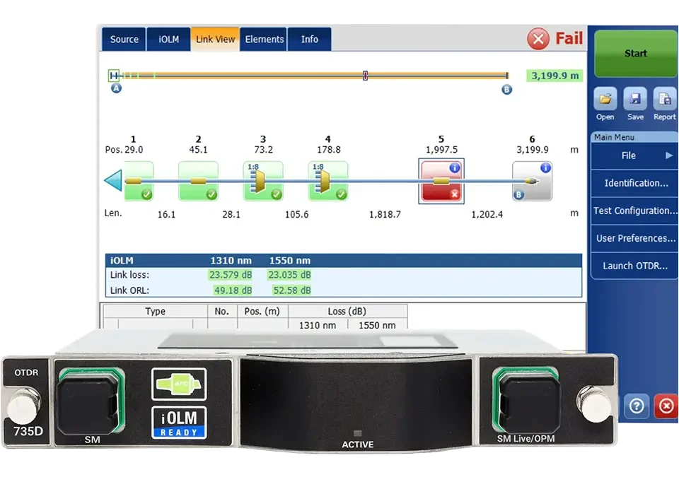Click the Pos. (m) column header
Screen dimensions: 679x477
click(x=262, y=311)
